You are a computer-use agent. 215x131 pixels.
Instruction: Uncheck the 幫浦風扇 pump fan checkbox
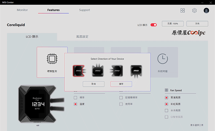tap(166, 97)
